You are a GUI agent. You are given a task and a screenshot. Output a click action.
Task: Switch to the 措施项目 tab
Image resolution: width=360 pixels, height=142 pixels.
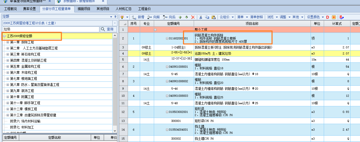84,9
